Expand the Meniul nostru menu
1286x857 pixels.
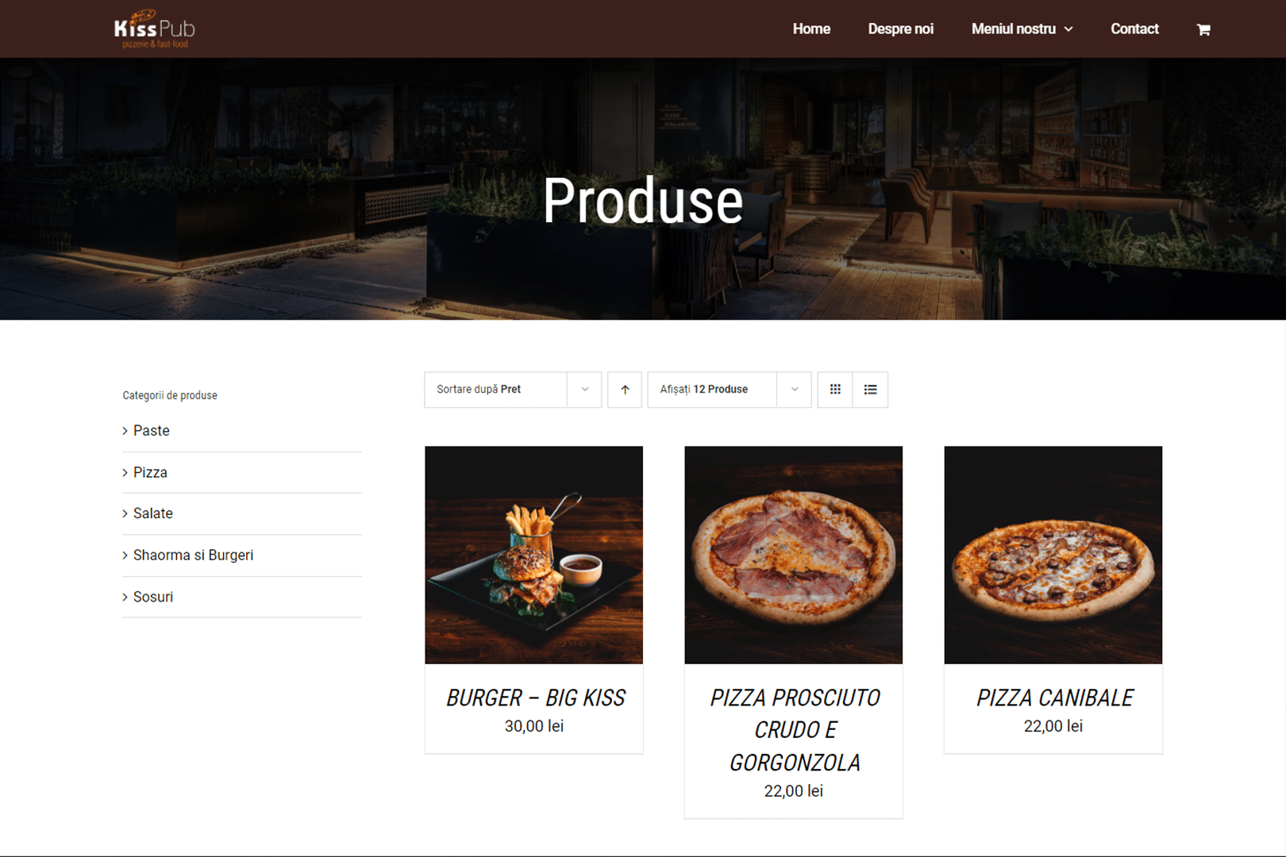[1022, 29]
